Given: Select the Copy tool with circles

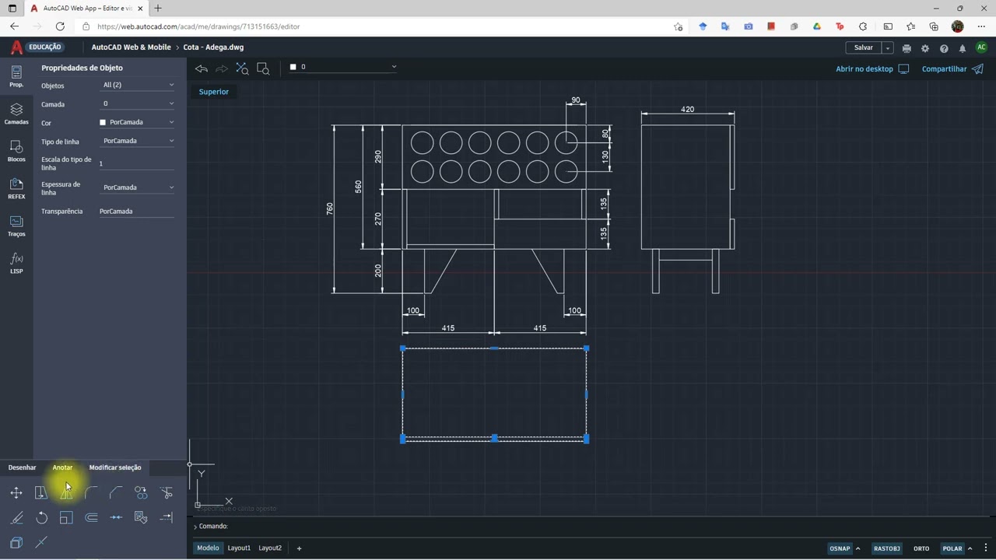Looking at the screenshot, I should [x=141, y=492].
